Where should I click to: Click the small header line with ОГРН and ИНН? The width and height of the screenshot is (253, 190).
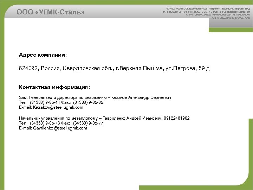tap(218, 15)
